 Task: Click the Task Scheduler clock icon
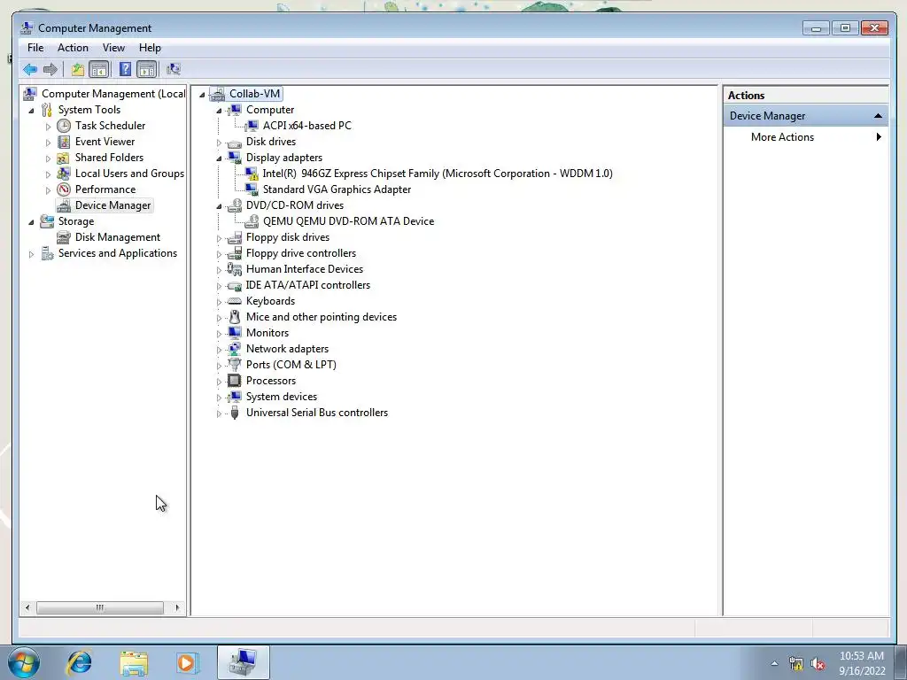64,126
